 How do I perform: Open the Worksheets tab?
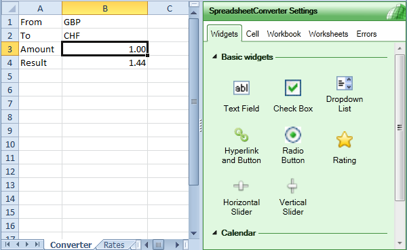[x=328, y=34]
